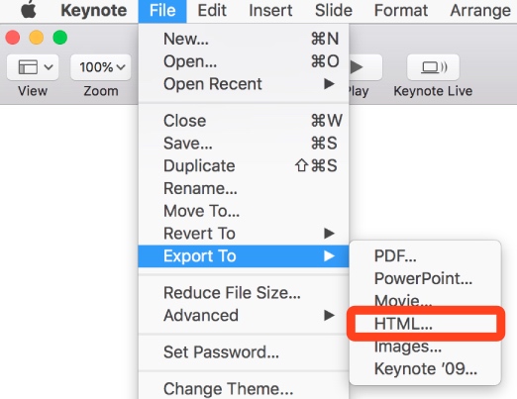Select Duplicate in the File menu

click(244, 165)
